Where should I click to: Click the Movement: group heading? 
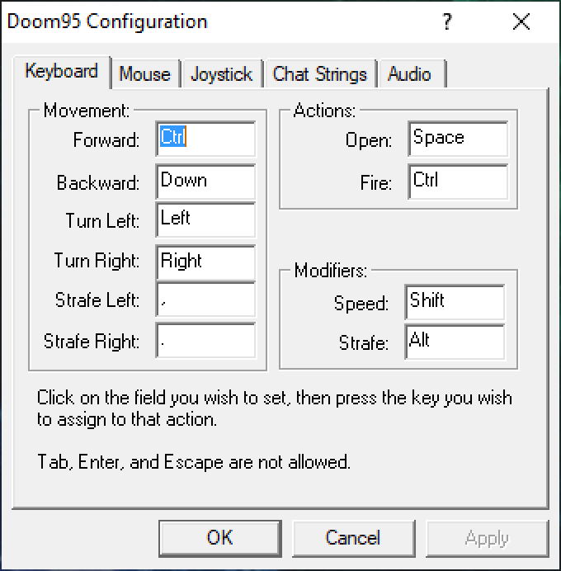87,111
